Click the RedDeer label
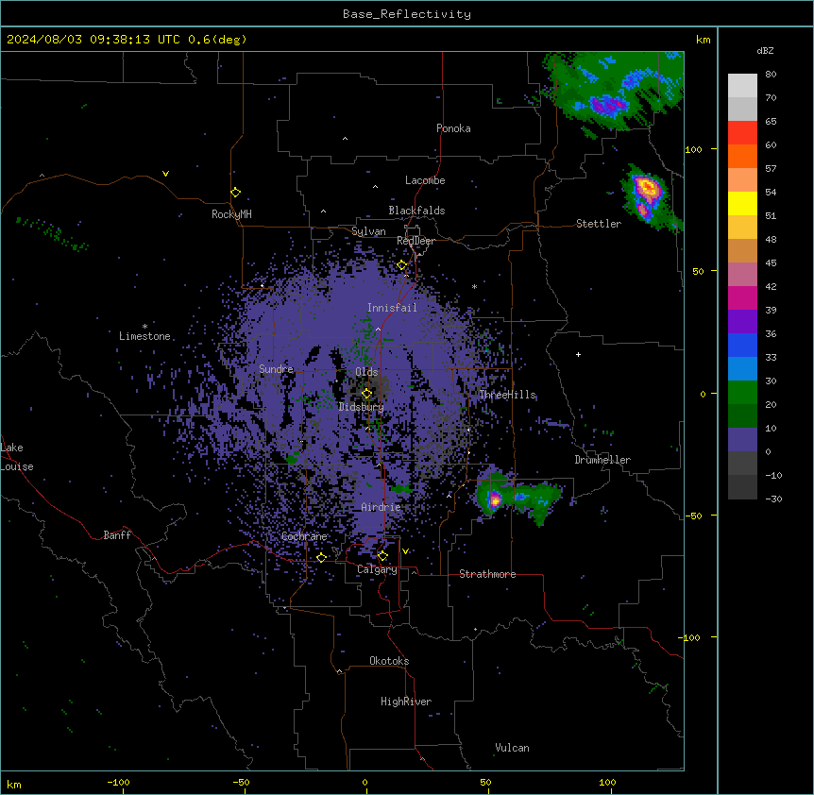 (415, 241)
